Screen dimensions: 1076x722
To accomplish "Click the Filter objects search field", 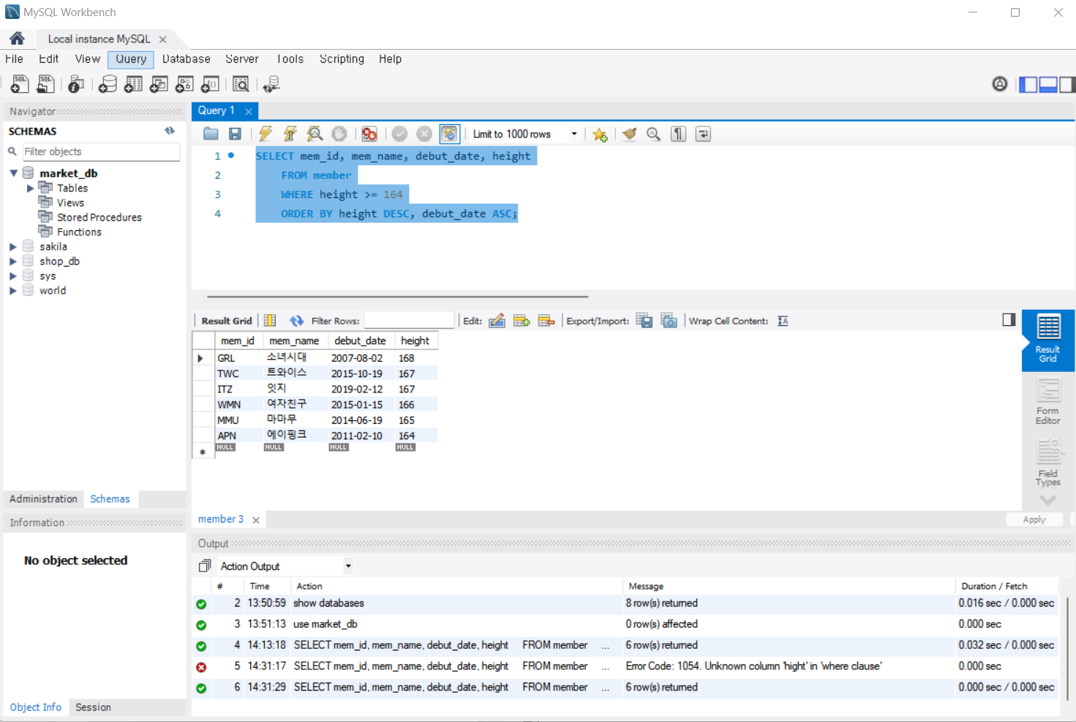I will click(x=101, y=151).
